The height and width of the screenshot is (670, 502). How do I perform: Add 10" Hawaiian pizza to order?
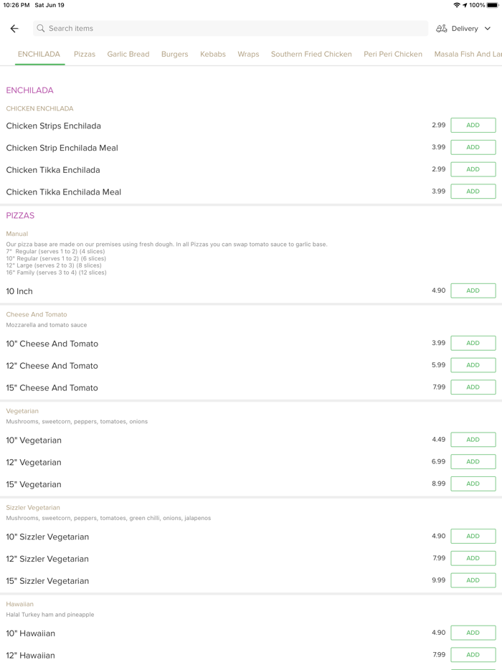click(473, 633)
